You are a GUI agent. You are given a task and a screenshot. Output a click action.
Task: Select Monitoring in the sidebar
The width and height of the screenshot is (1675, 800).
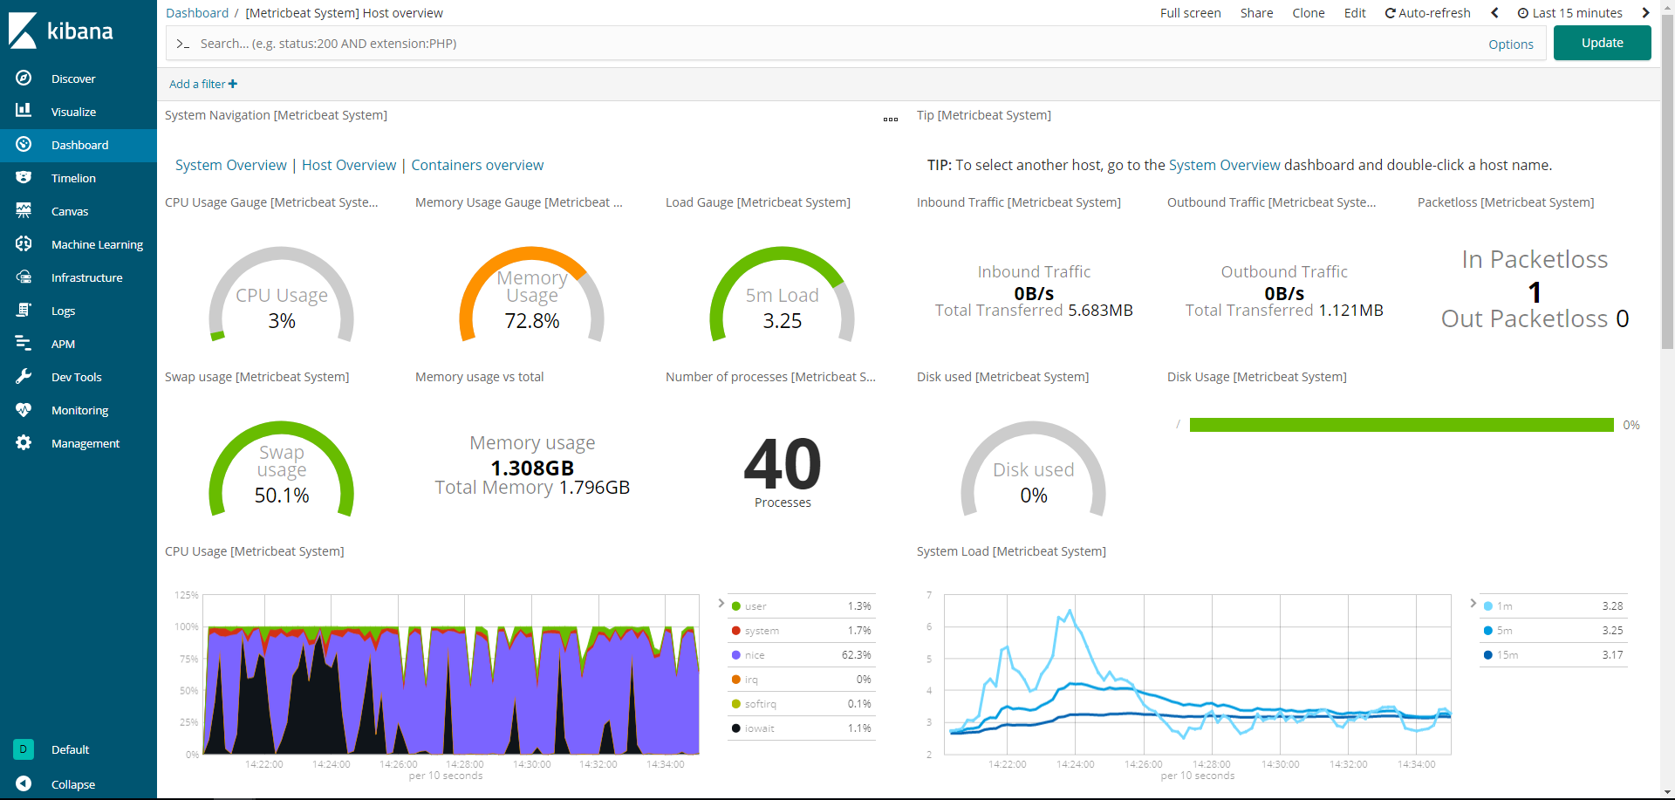[79, 410]
